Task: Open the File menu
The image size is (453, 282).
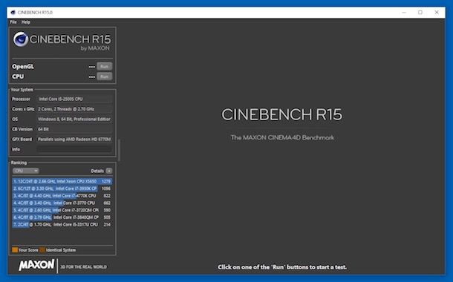Action: [13, 22]
